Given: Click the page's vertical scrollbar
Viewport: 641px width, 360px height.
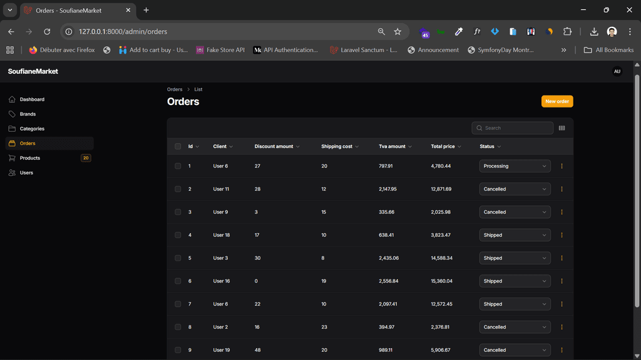Looking at the screenshot, I should tap(637, 187).
